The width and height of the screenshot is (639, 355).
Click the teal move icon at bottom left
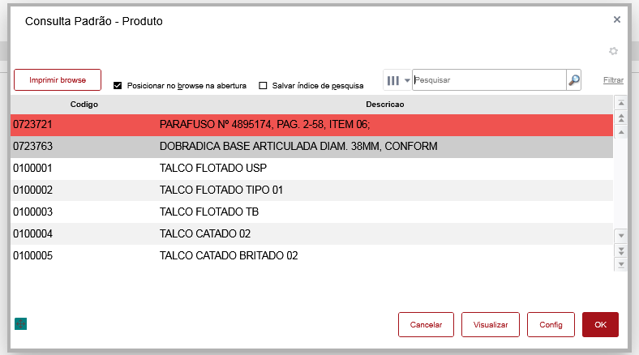[x=21, y=324]
